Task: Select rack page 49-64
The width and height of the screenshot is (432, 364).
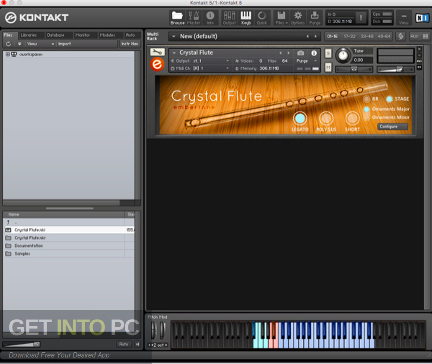Action: coord(384,36)
